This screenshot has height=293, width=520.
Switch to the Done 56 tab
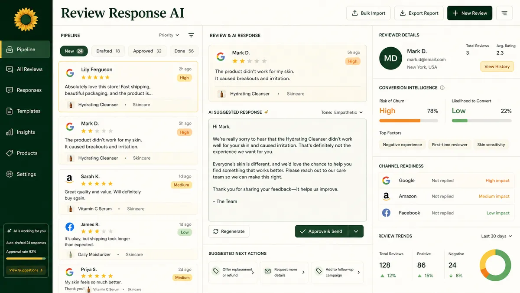[x=184, y=51]
